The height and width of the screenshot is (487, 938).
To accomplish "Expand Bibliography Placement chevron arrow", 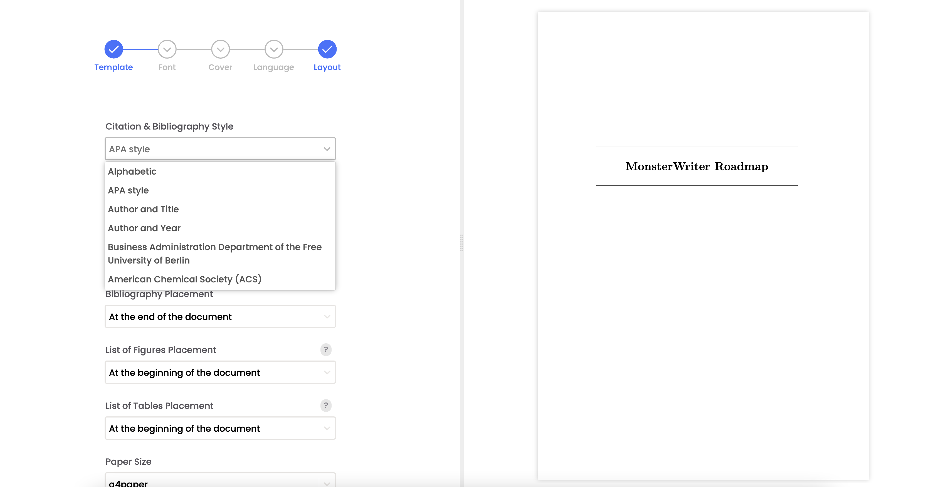I will point(327,317).
